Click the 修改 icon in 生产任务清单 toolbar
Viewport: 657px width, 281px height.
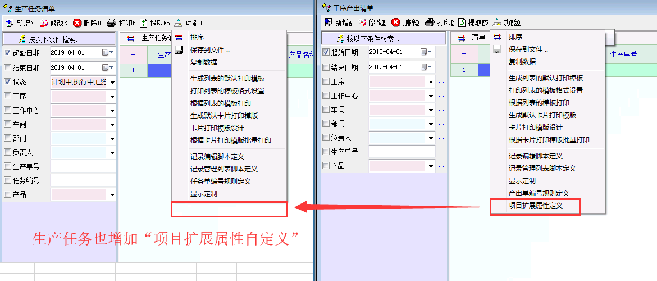(44, 23)
